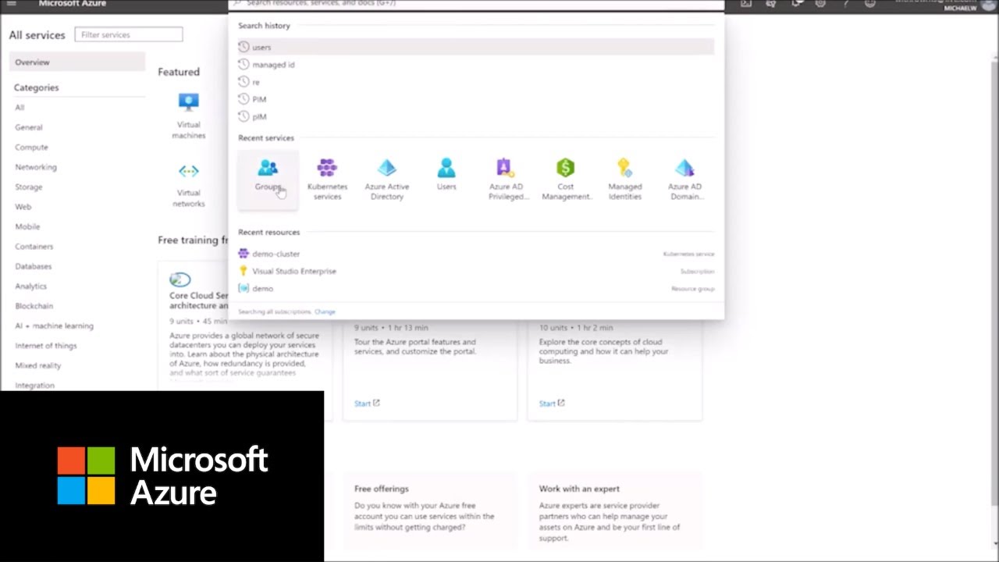
Task: Select the Analytics category
Action: coord(31,286)
